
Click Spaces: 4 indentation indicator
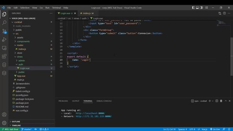[x=182, y=129]
